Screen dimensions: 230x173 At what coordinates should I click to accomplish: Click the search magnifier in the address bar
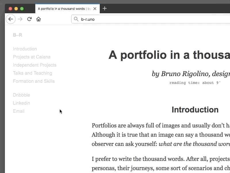click(x=76, y=19)
